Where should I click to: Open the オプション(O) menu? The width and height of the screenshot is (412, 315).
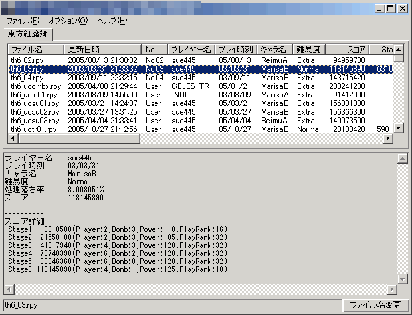(68, 21)
